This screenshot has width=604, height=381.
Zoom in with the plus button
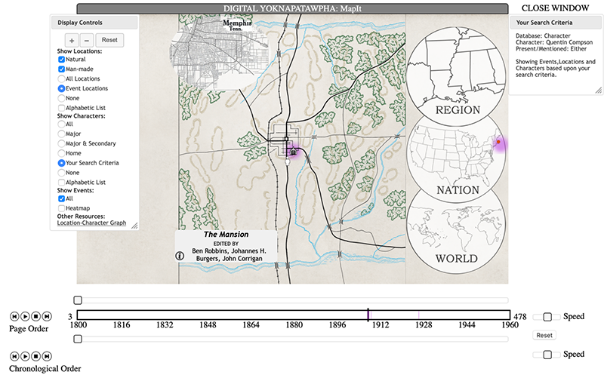pyautogui.click(x=72, y=40)
